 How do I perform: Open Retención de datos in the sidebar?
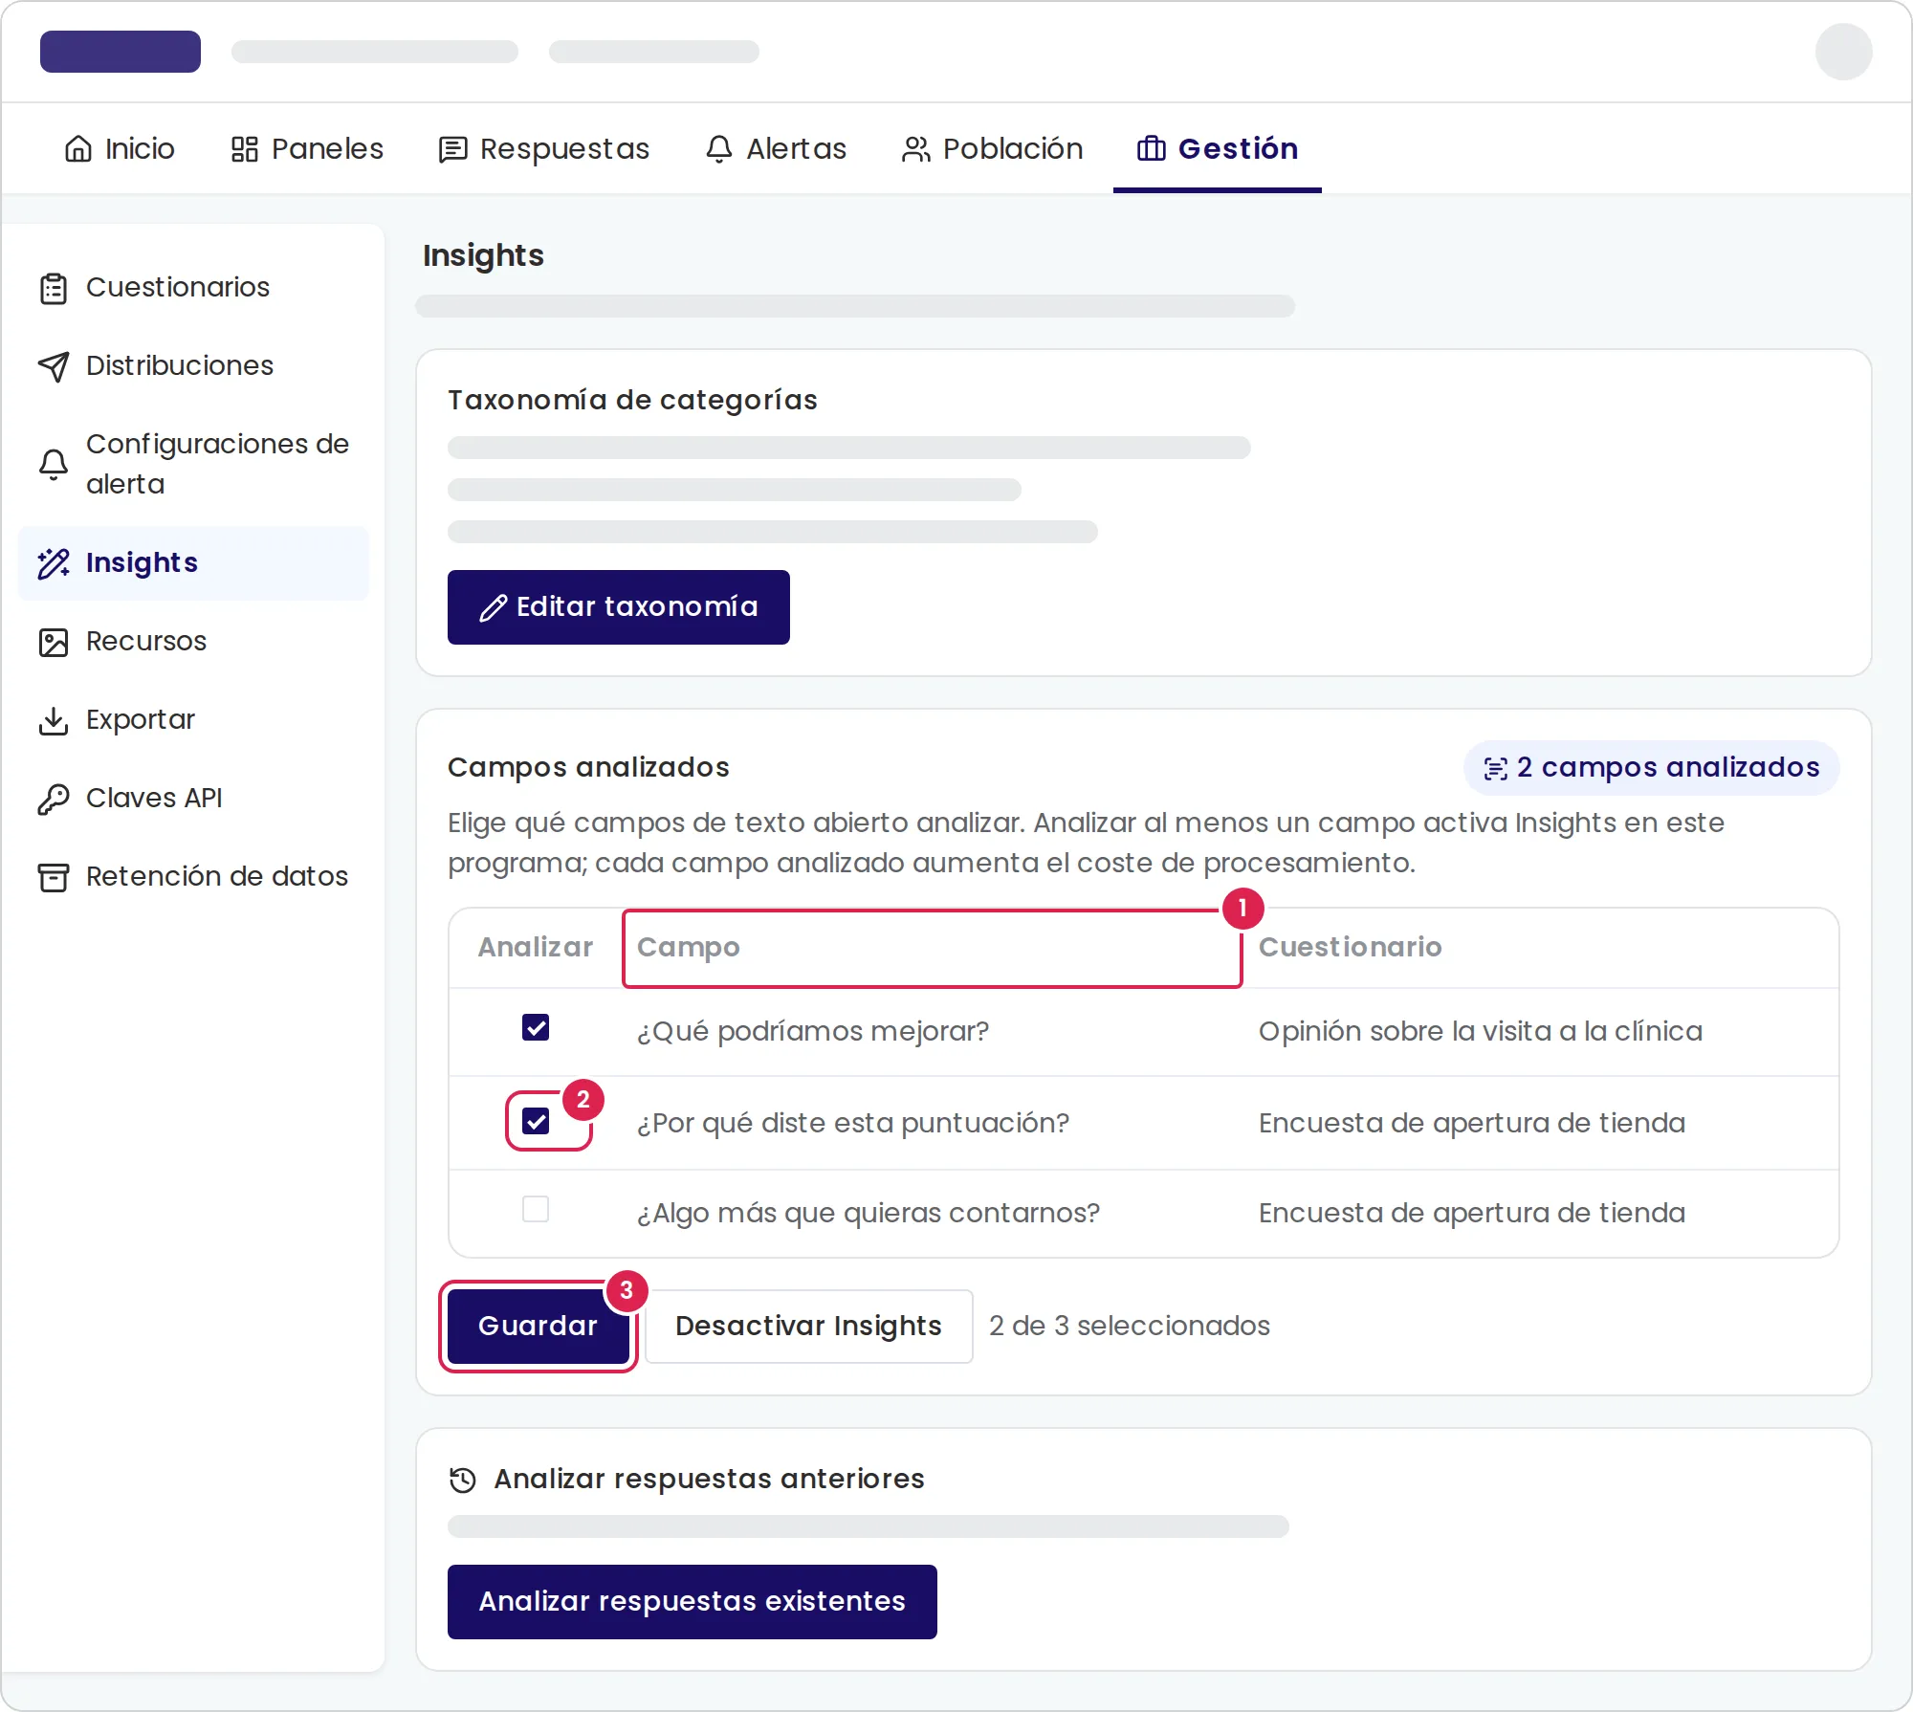[x=193, y=877]
